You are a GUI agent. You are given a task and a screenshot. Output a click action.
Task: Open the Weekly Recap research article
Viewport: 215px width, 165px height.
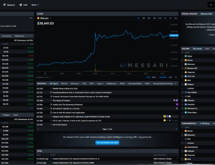(65, 89)
